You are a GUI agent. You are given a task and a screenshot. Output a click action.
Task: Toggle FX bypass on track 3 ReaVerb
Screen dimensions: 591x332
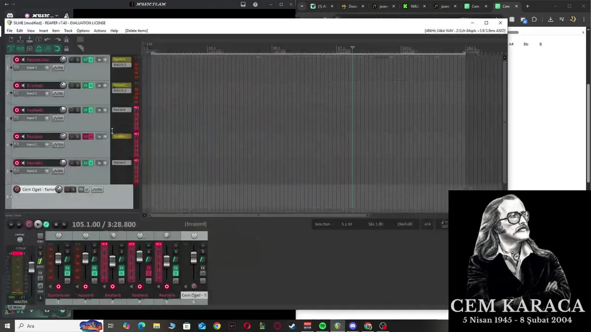coord(90,110)
